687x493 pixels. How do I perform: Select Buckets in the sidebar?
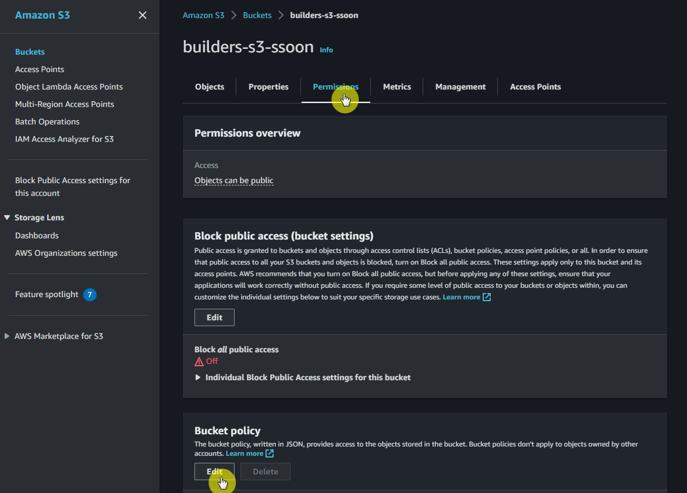point(30,52)
